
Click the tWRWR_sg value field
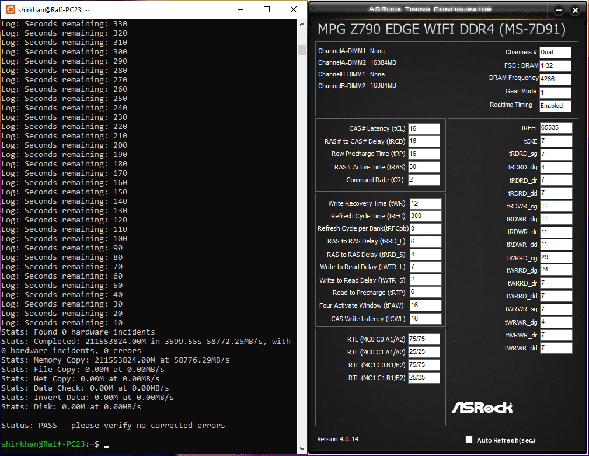(556, 309)
